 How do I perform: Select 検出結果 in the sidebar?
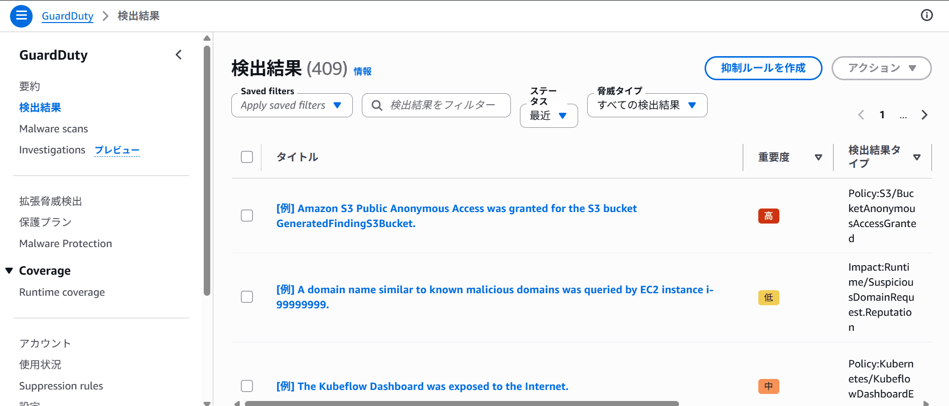pyautogui.click(x=40, y=107)
